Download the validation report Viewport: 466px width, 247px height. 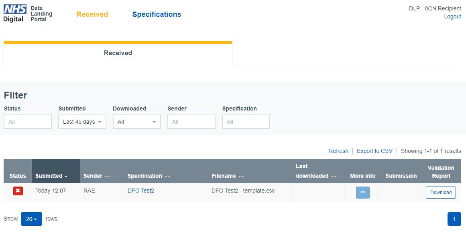[x=441, y=193]
